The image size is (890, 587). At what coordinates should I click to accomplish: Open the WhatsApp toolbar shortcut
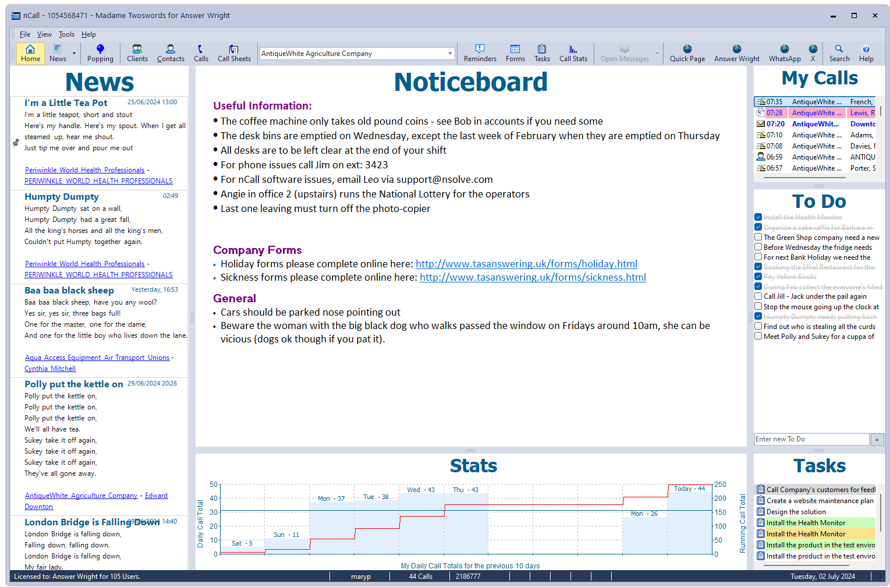784,53
